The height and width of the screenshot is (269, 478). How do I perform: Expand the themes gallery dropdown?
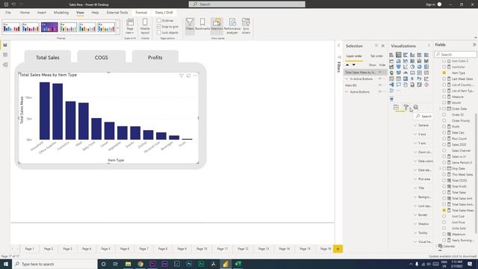pos(118,27)
